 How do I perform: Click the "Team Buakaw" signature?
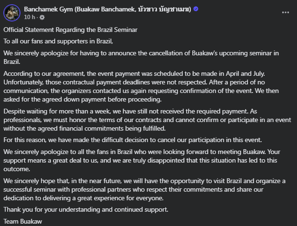point(23,221)
